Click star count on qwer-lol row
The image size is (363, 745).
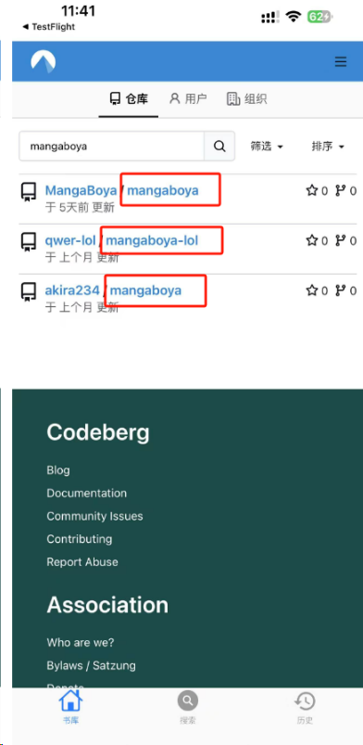click(x=317, y=241)
